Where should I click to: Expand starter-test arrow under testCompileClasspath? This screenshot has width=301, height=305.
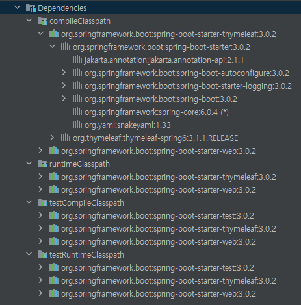[40, 215]
